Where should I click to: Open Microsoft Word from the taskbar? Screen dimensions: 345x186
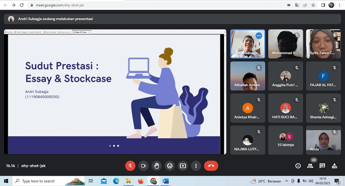point(165,181)
